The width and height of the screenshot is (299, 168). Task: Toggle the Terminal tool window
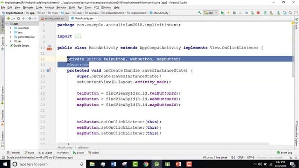coord(14,153)
